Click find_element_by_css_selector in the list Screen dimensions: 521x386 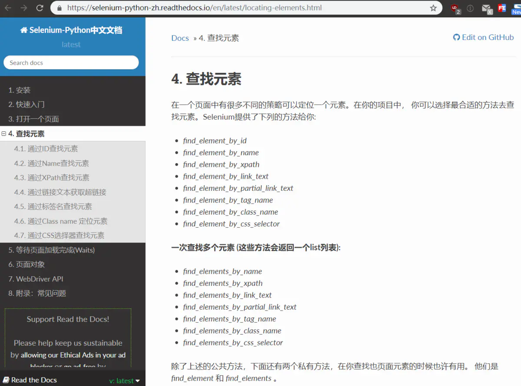pos(231,224)
